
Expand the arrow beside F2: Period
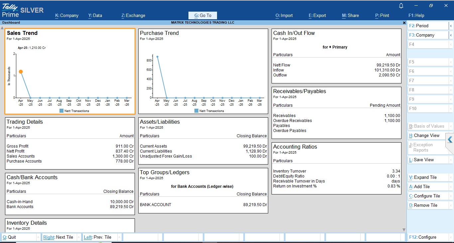[451, 26]
